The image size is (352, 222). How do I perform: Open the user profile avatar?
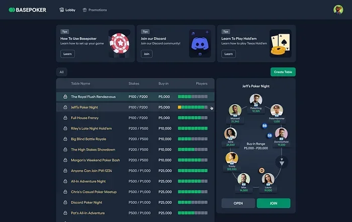pyautogui.click(x=338, y=10)
